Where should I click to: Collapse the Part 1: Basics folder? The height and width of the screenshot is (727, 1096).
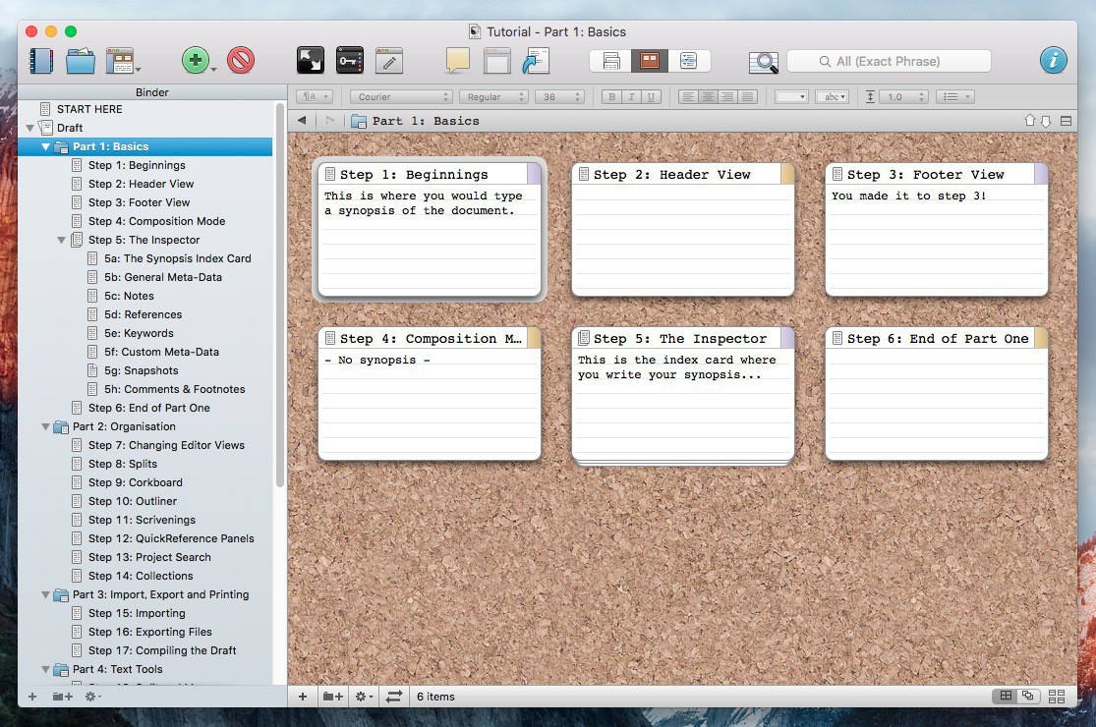[45, 146]
